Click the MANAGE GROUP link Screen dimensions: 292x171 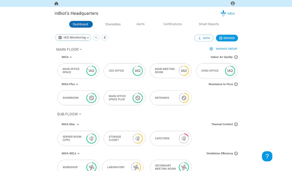[x=227, y=49]
